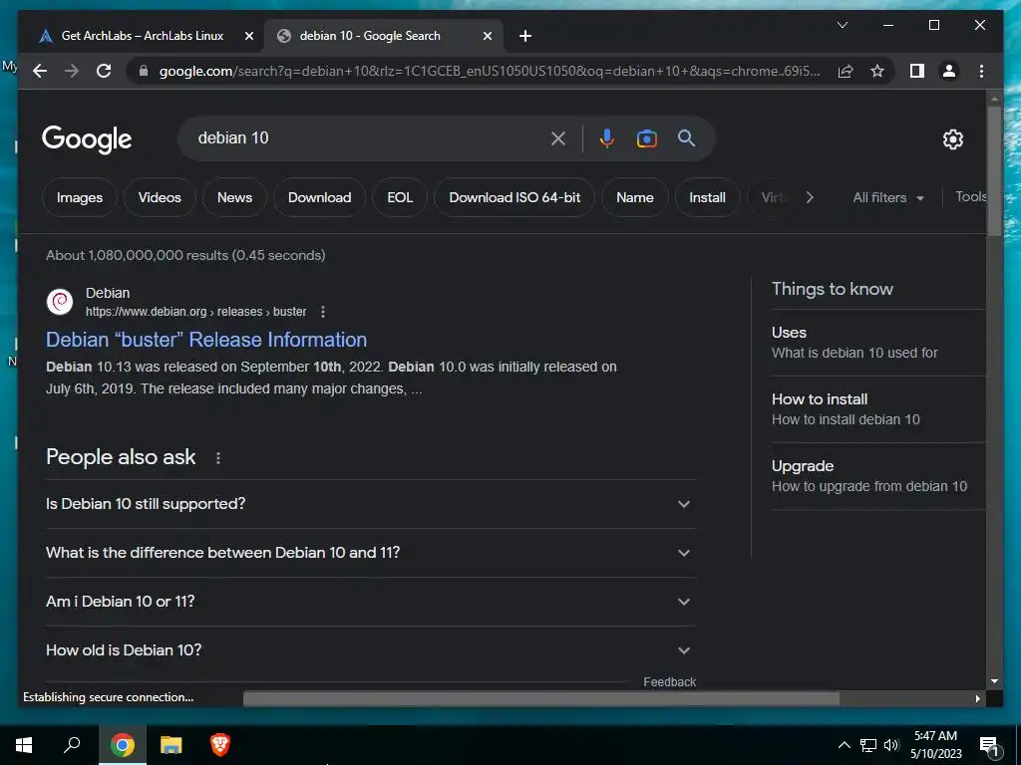Open 'Upgrade' under Things to know
Viewport: 1021px width, 765px height.
(877, 476)
